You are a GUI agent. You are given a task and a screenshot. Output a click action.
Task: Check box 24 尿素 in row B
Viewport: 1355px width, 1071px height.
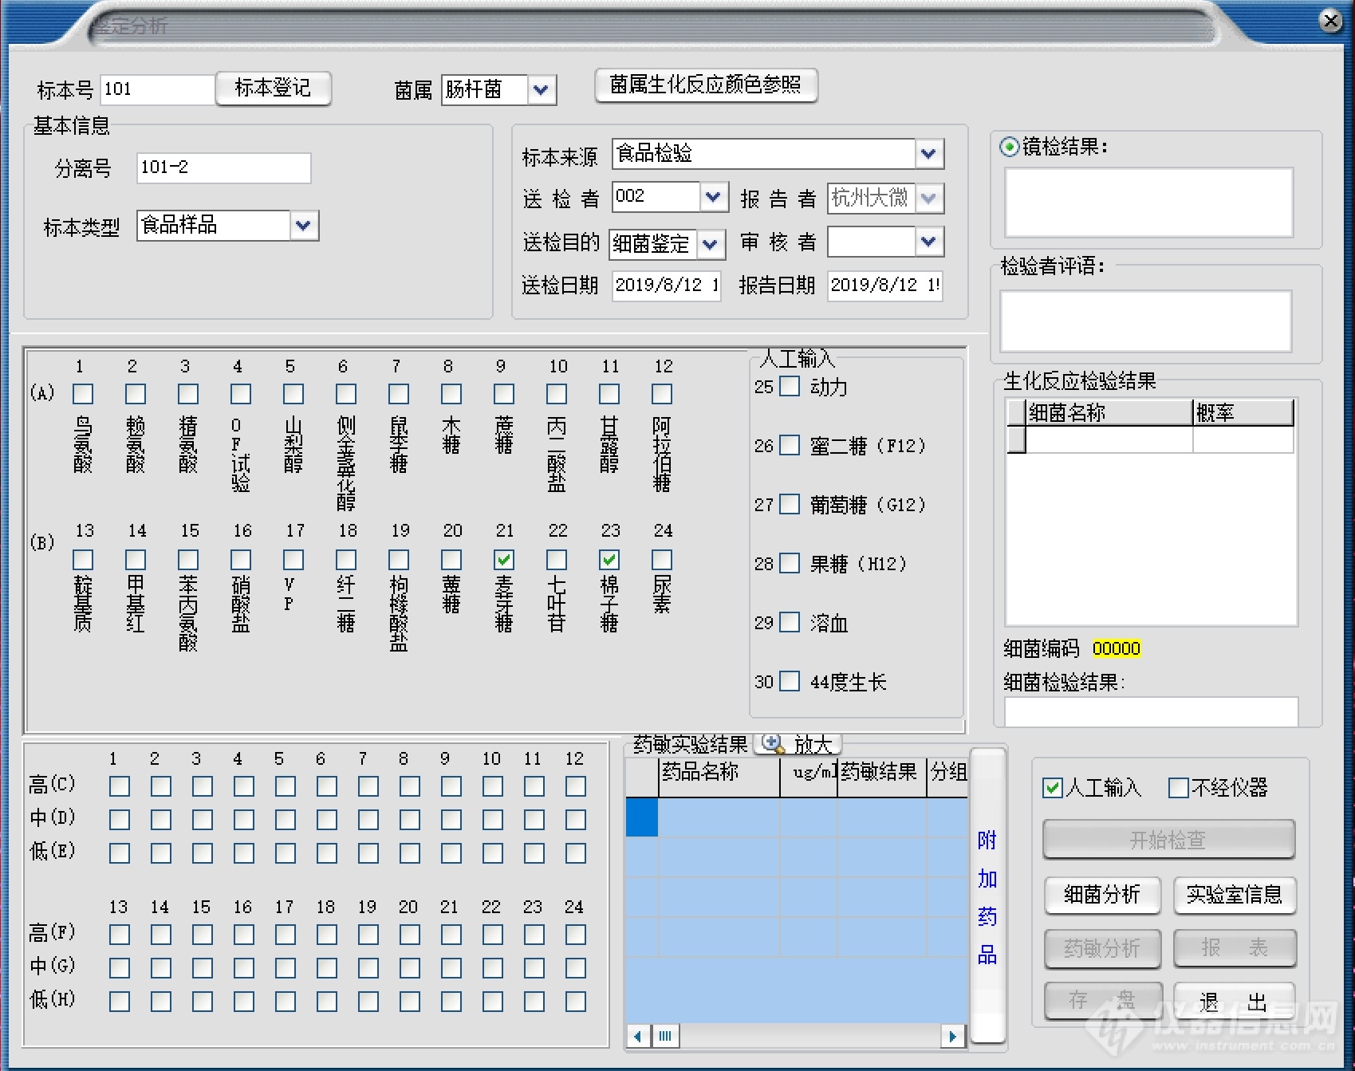[662, 560]
